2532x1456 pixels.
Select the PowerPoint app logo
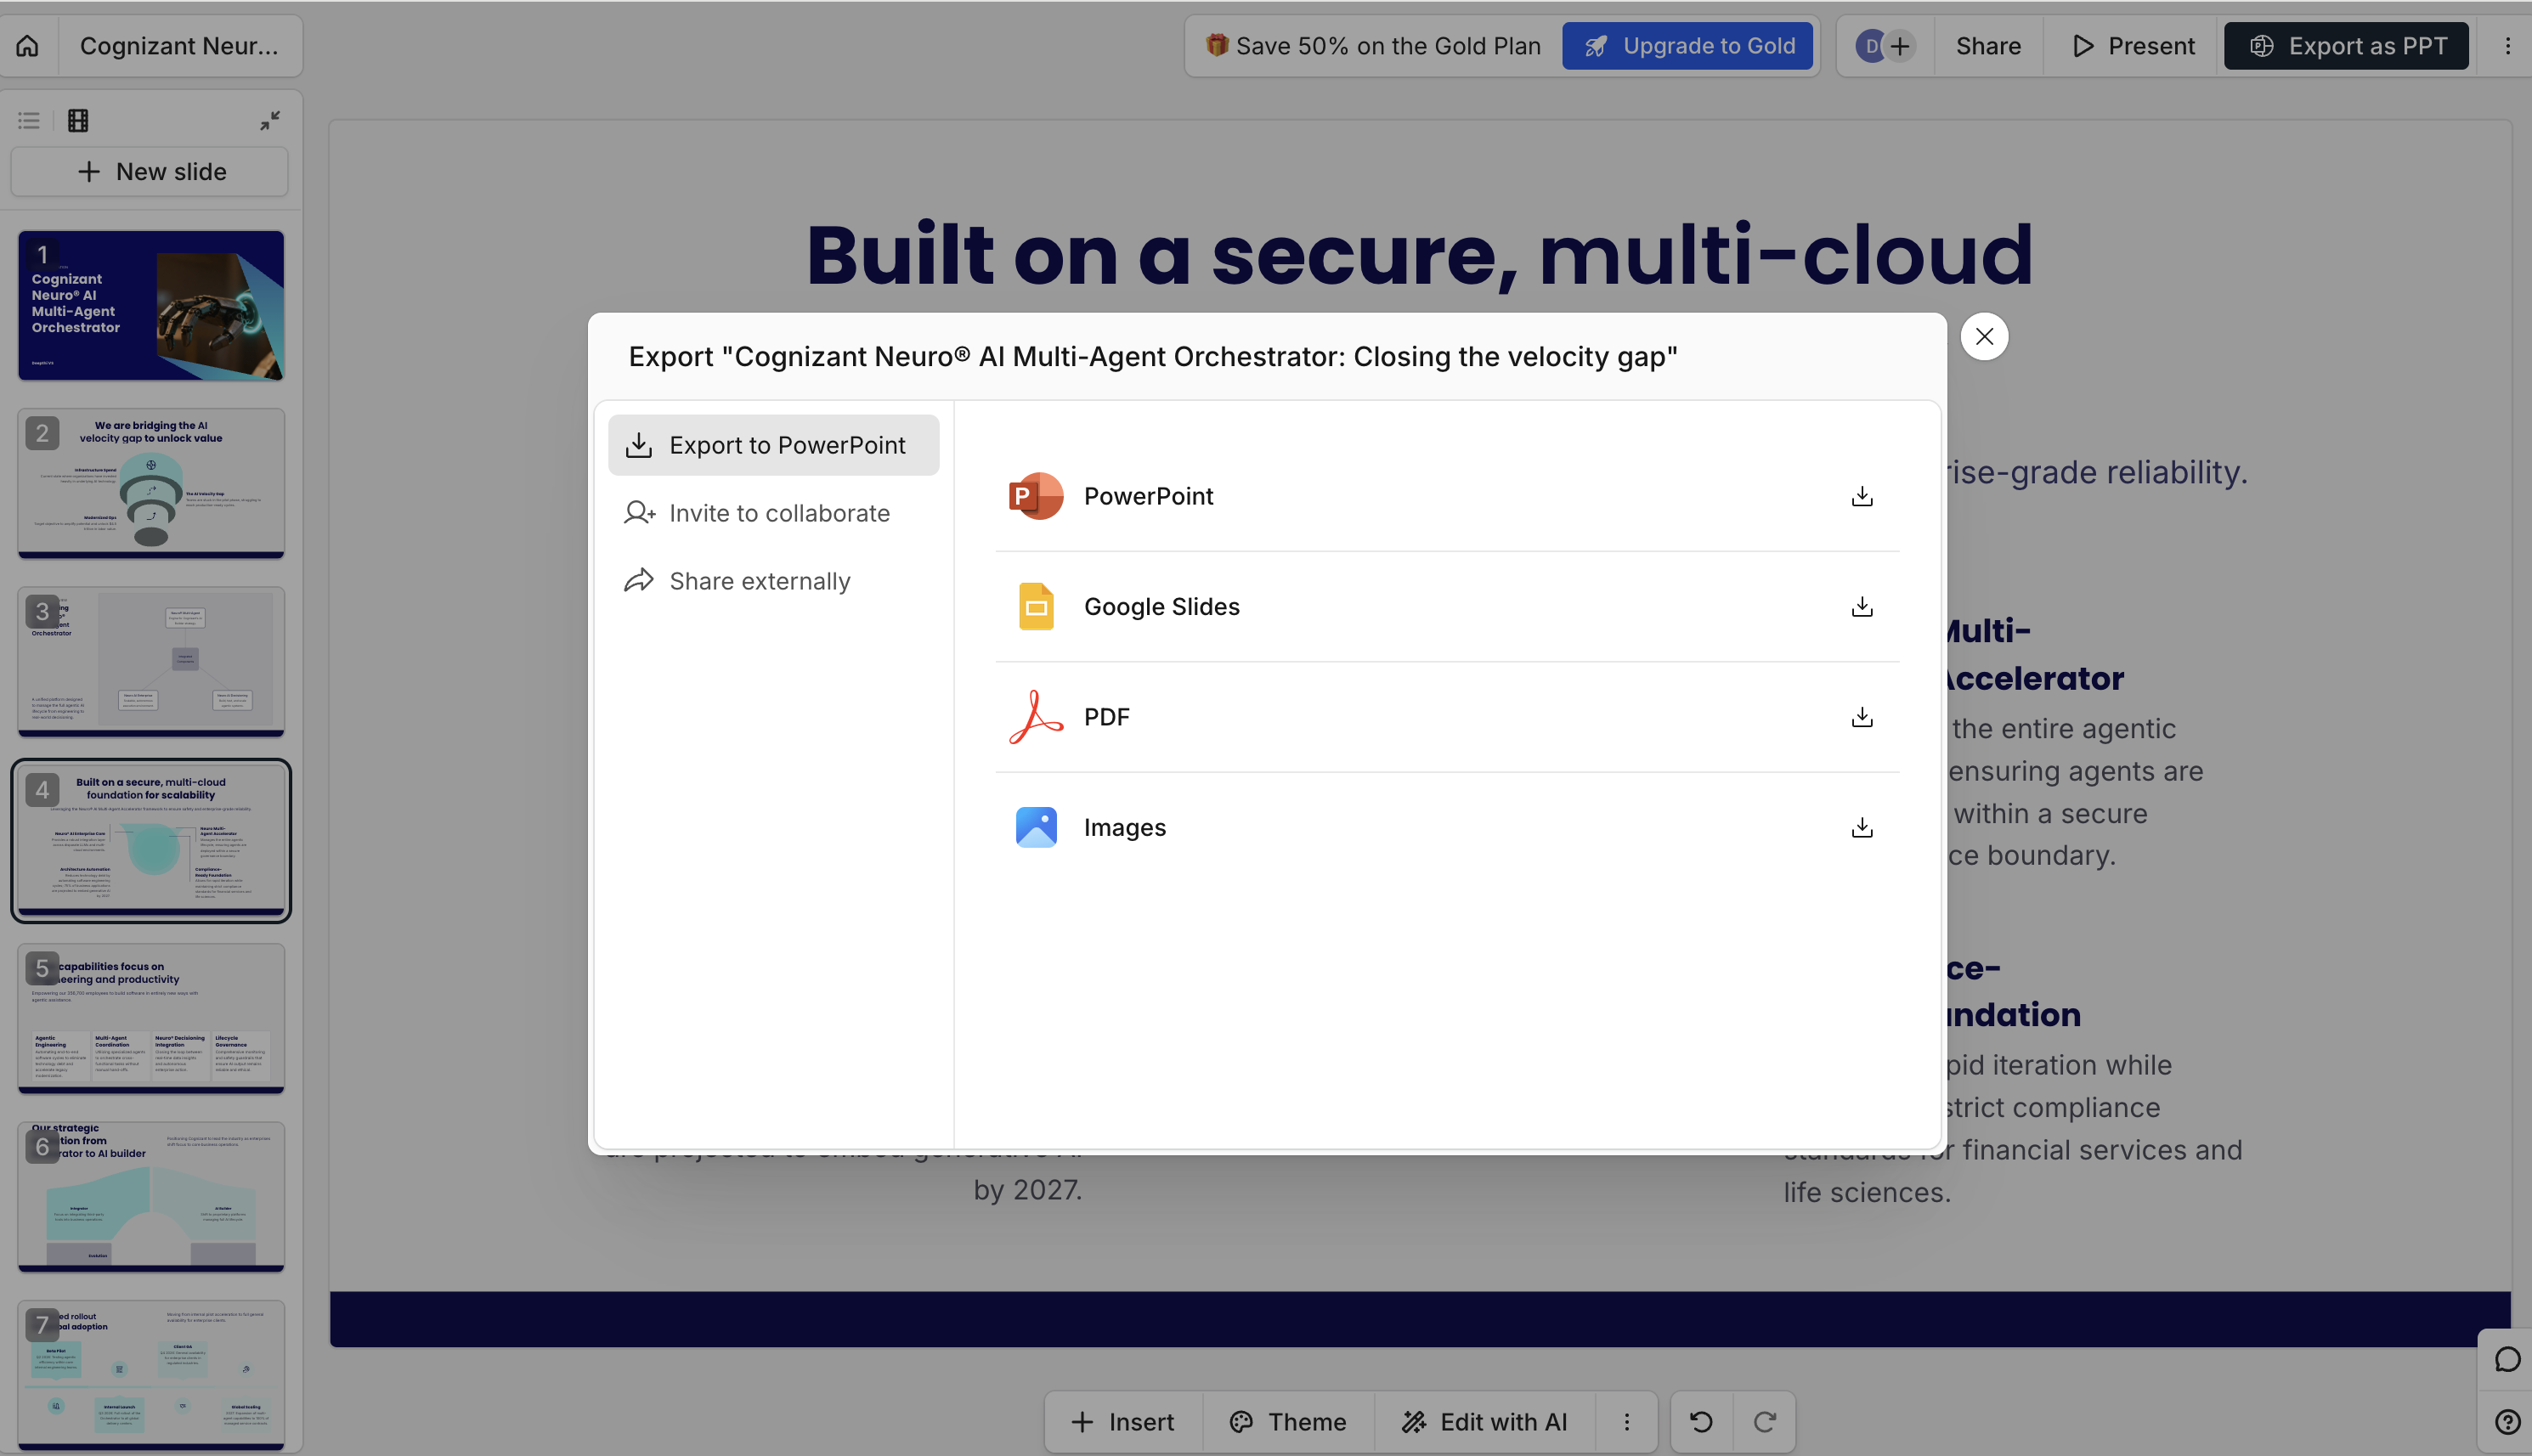click(1036, 496)
